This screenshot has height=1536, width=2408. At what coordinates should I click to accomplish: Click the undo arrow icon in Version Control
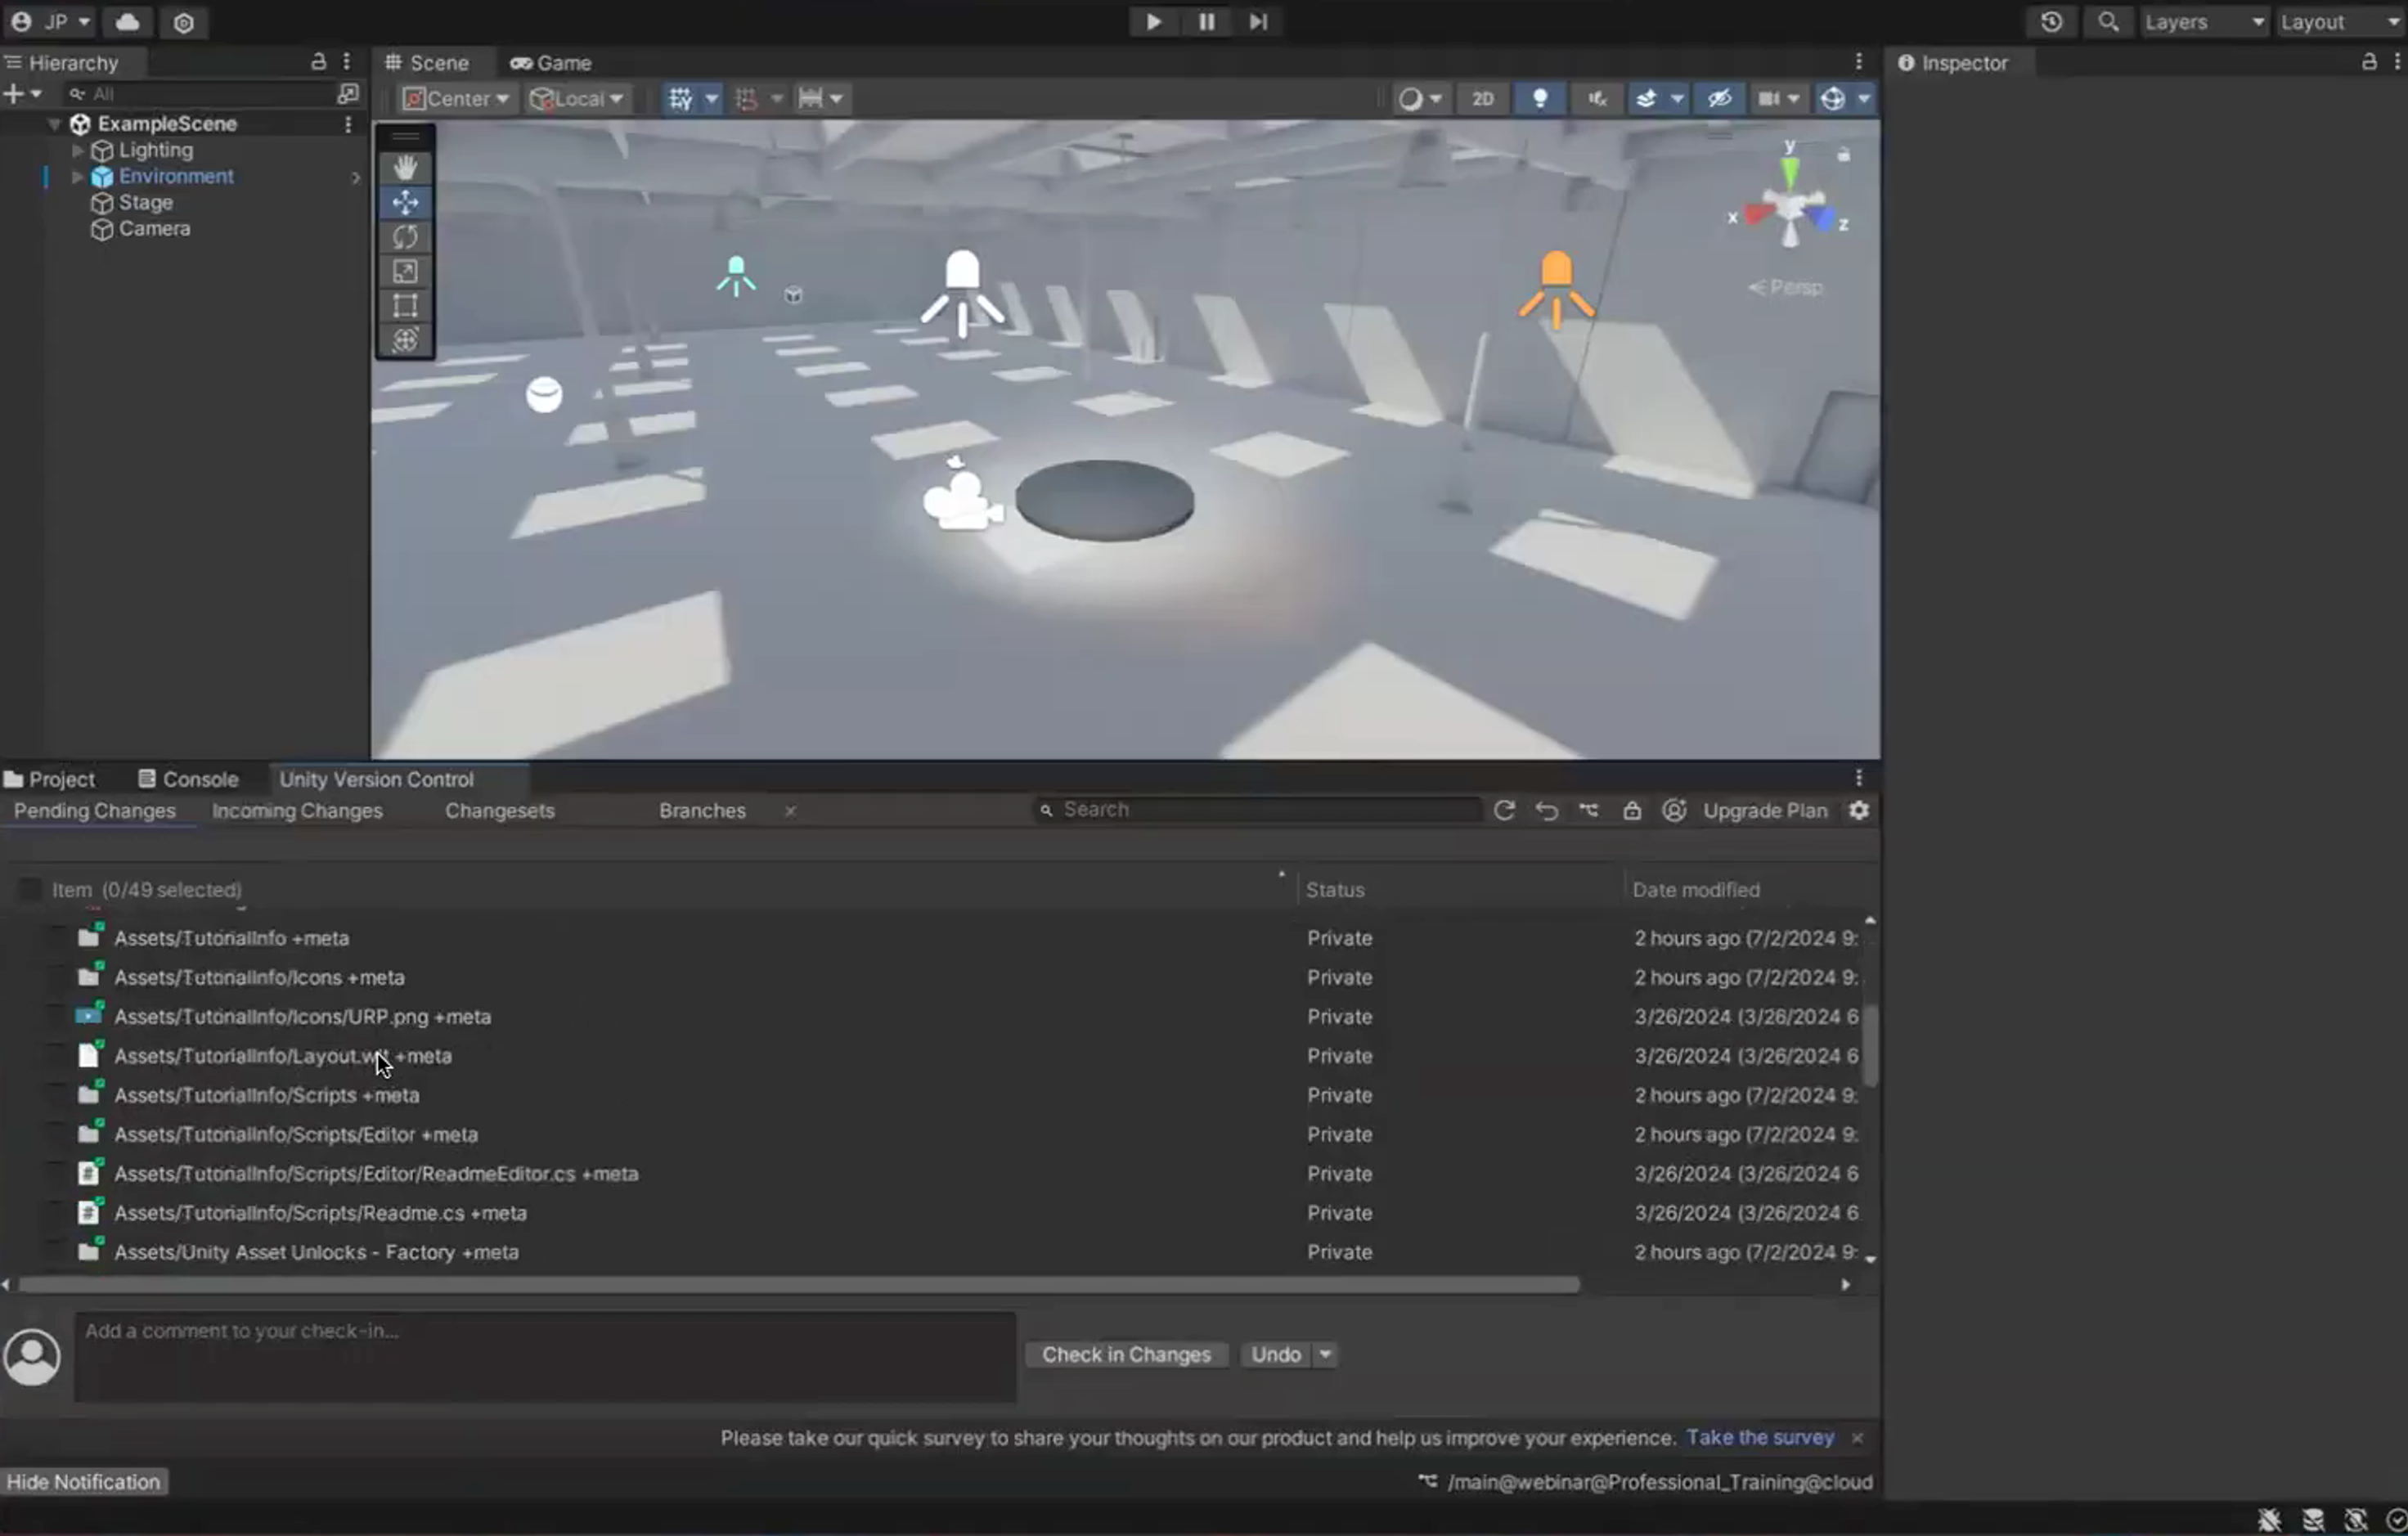1546,810
